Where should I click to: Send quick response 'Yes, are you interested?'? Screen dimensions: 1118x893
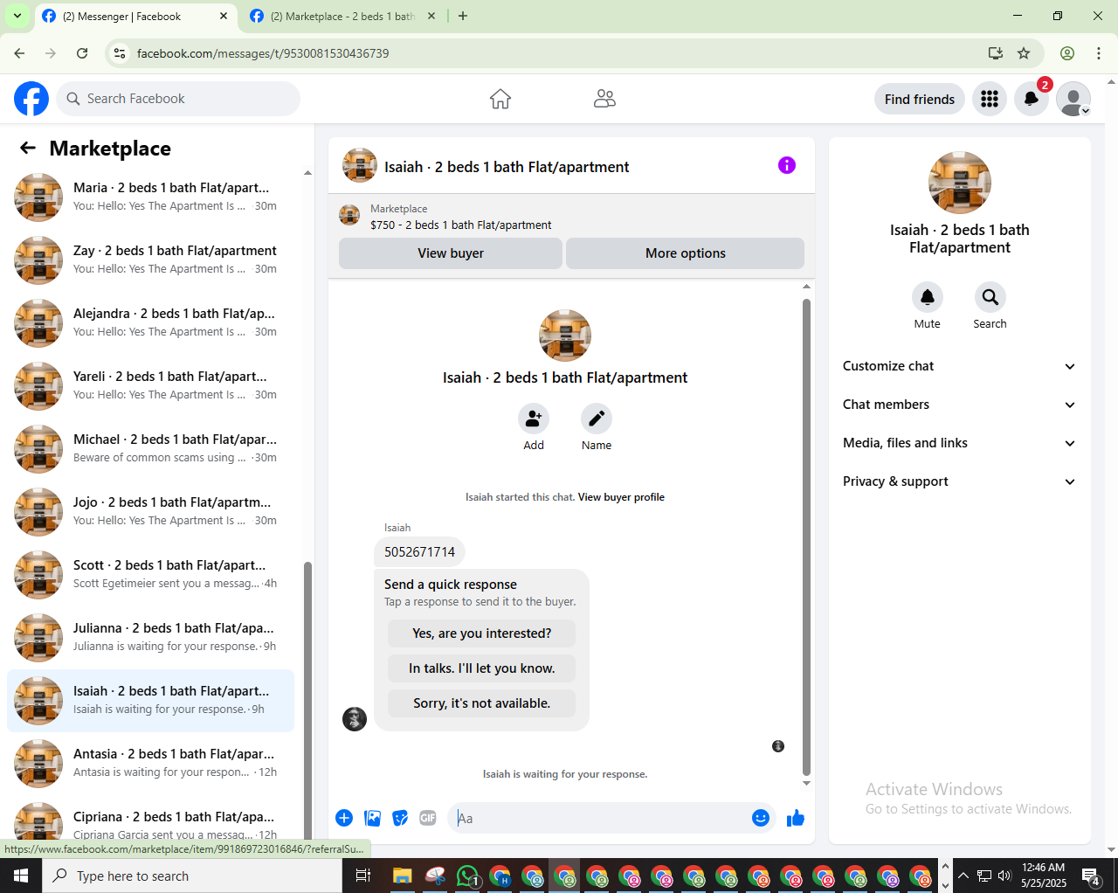coord(482,633)
